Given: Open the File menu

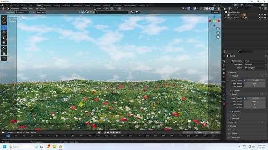Looking at the screenshot, I should click(6, 5).
